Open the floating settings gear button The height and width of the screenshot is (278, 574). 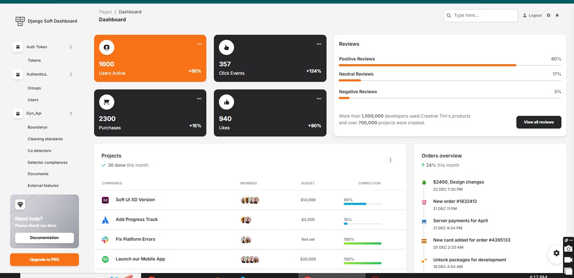tap(556, 253)
